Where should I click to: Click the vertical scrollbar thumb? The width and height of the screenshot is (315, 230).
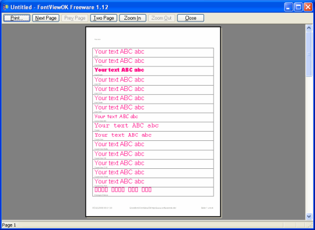309,54
